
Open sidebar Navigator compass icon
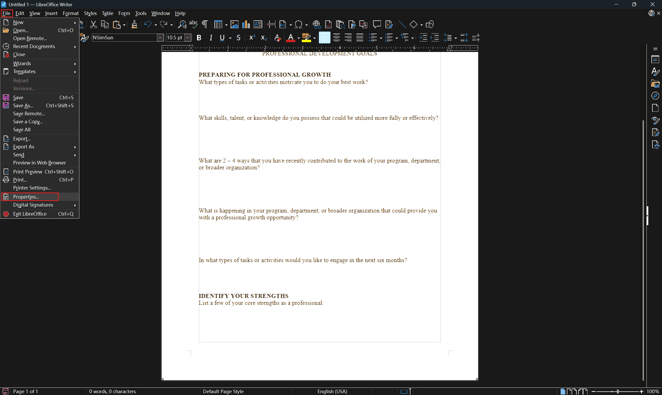[x=655, y=96]
